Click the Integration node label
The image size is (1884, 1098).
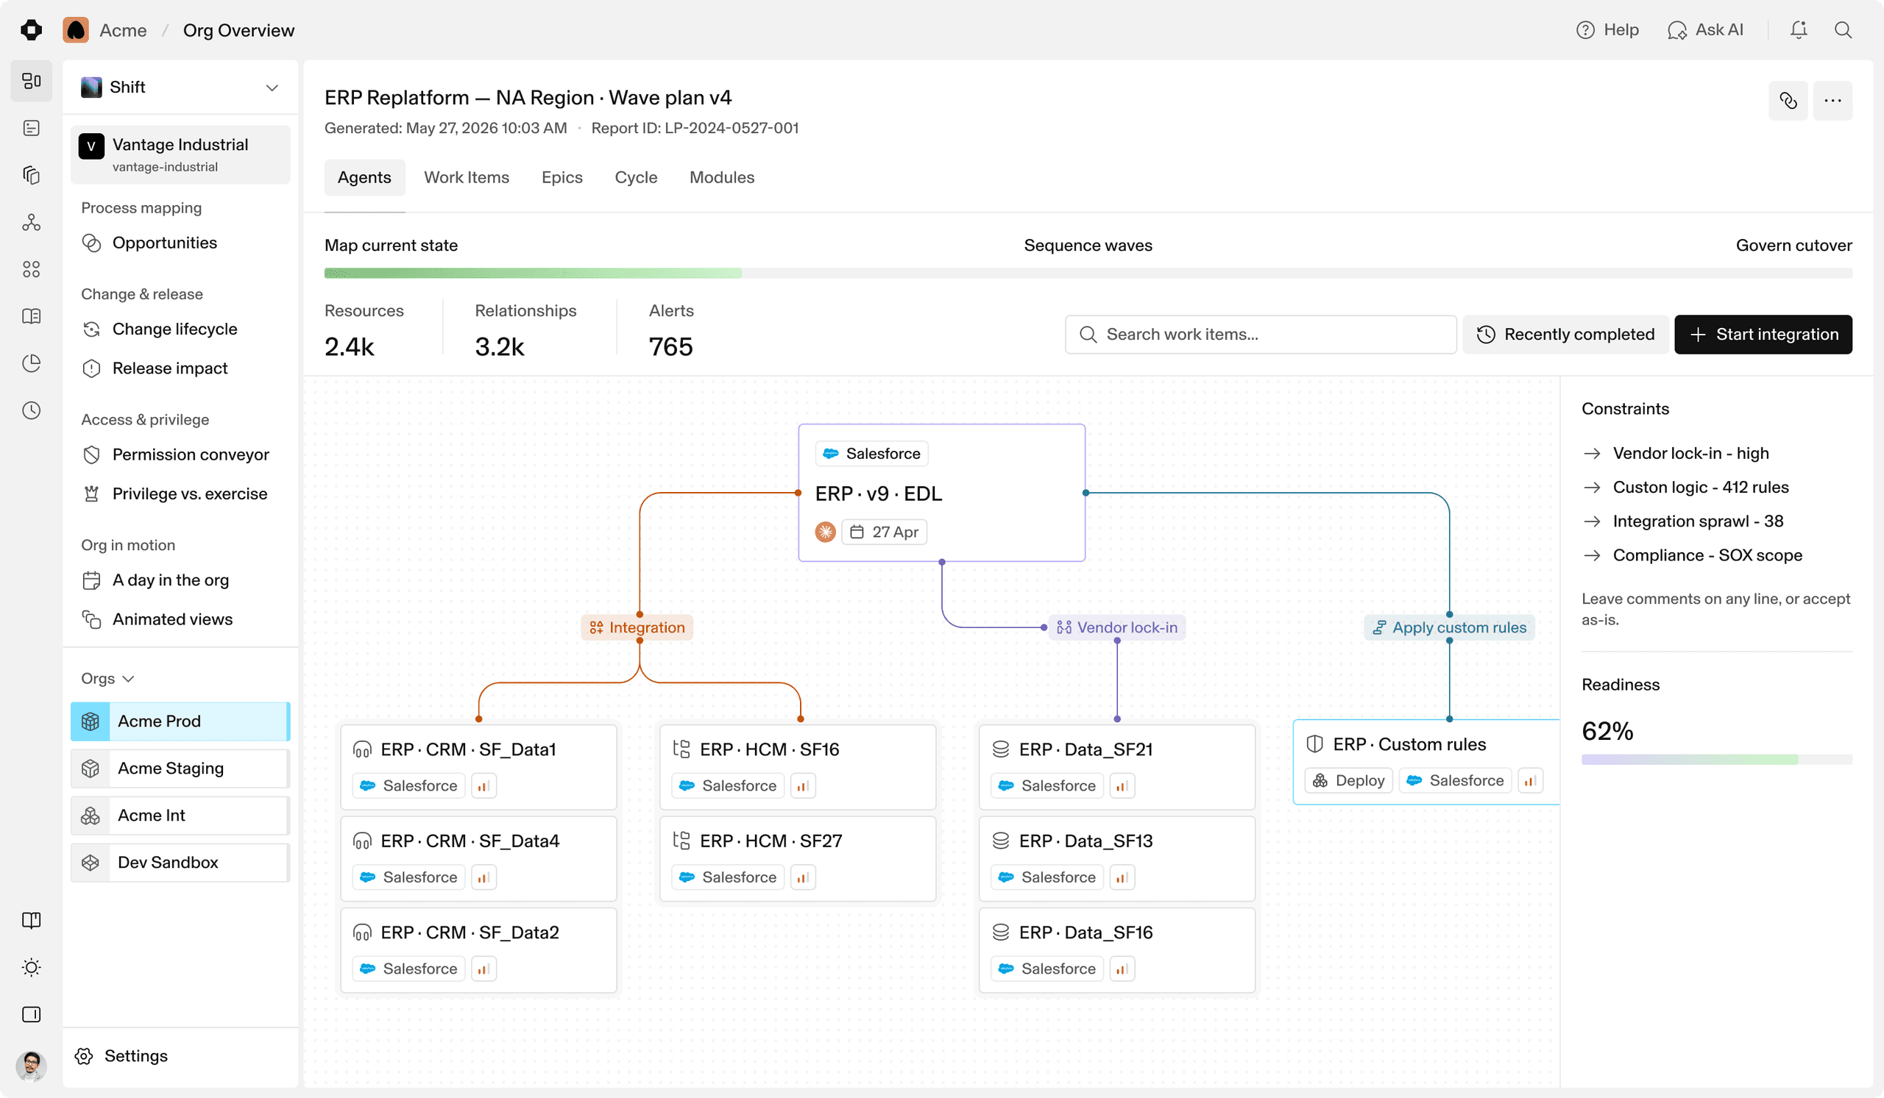point(637,627)
